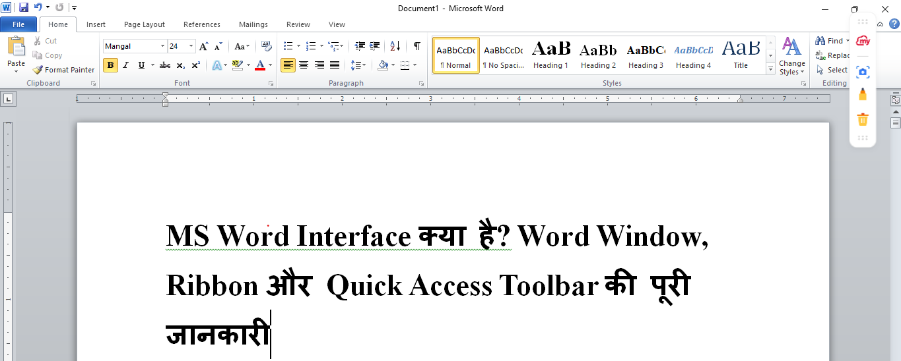Toggle Show/Hide paragraph marks
This screenshot has height=361, width=901.
[x=417, y=46]
